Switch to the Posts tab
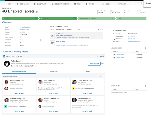Viewport: 151px width, 115px height. (x=52, y=27)
